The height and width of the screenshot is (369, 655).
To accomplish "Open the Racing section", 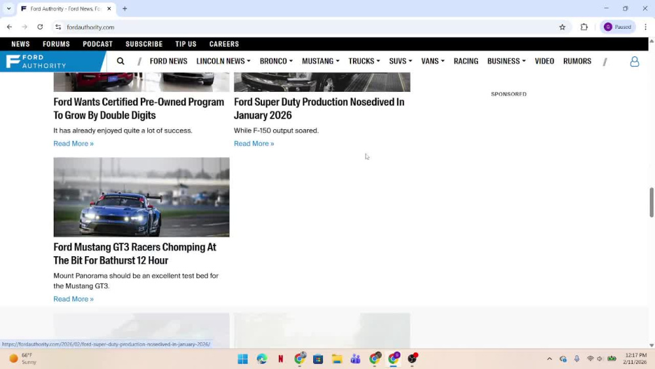I will (466, 61).
